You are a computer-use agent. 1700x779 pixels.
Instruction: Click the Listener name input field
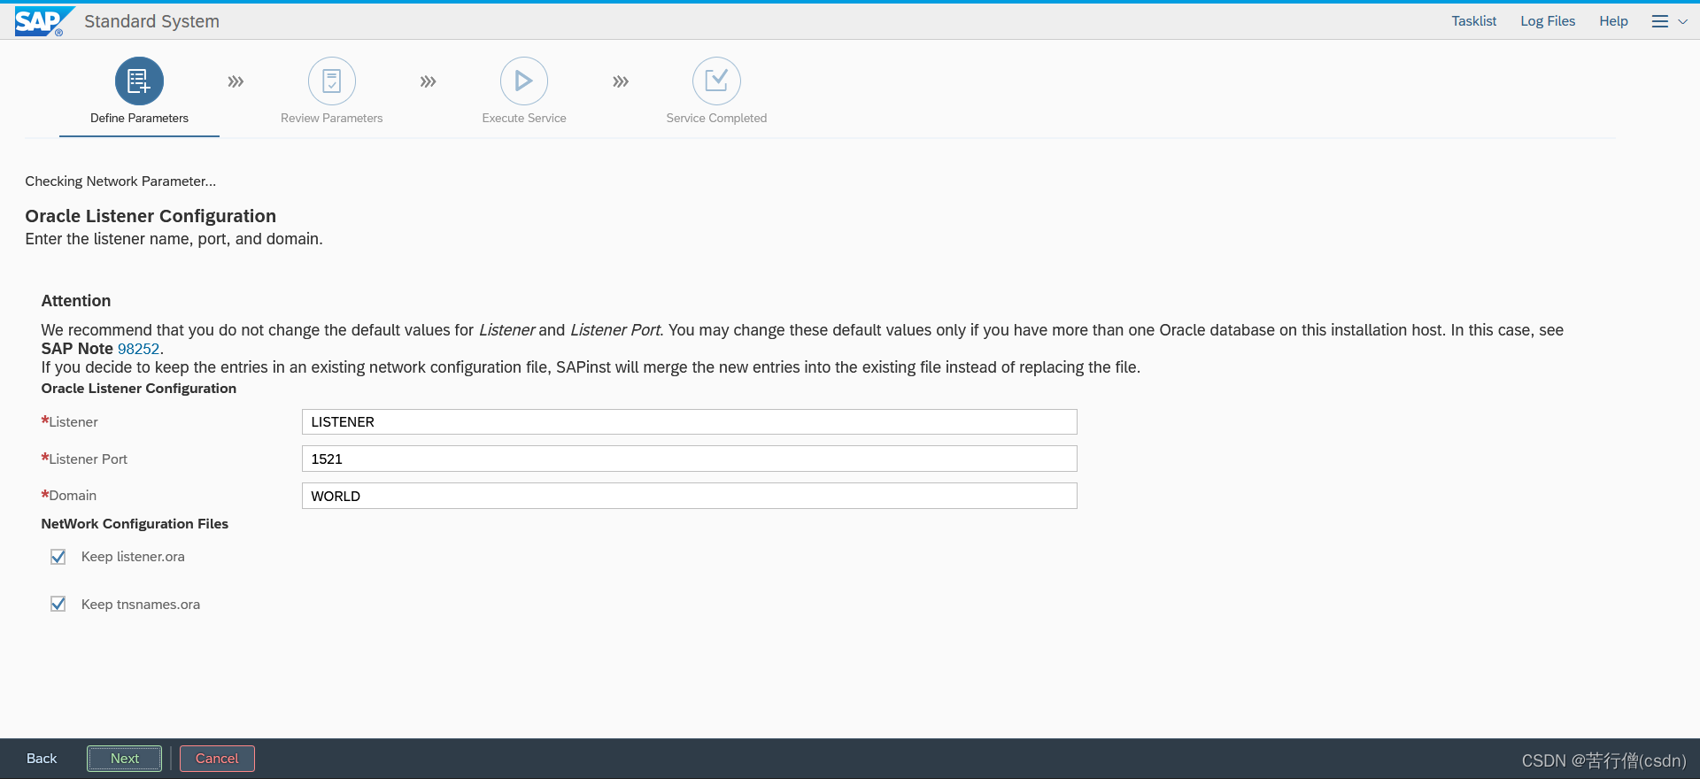coord(690,421)
